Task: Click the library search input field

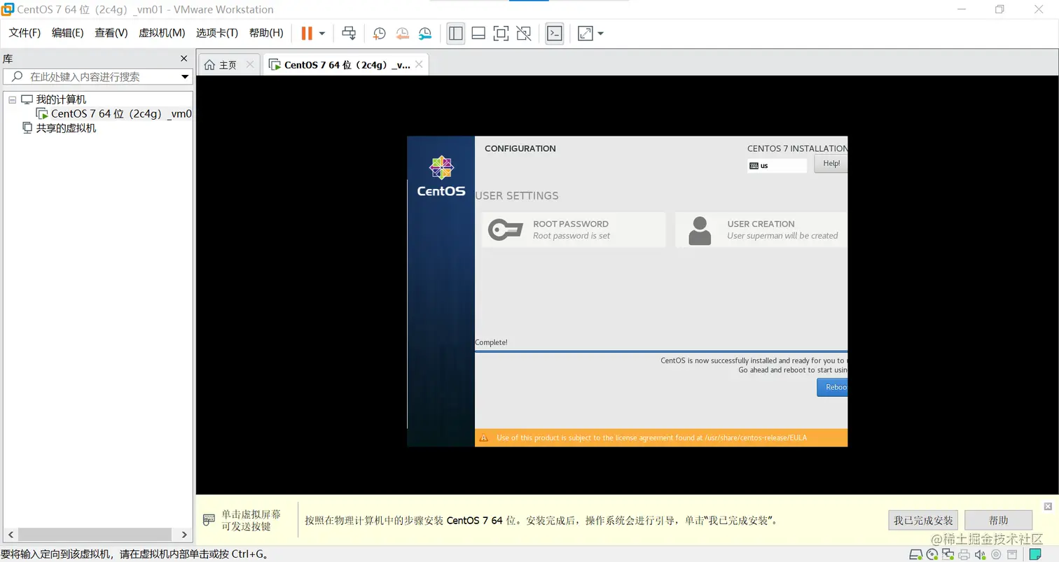Action: pos(91,77)
